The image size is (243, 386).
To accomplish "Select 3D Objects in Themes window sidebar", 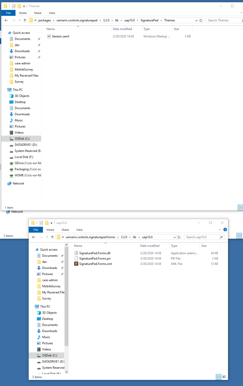I will click(x=22, y=96).
